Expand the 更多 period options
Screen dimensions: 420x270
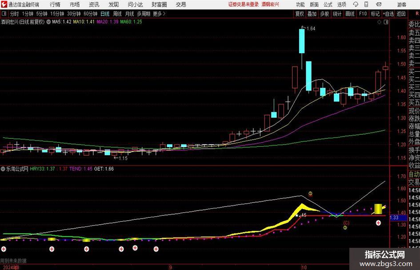[159, 14]
